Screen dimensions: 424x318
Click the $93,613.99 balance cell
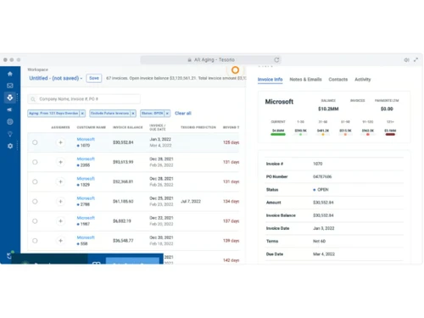coord(123,162)
